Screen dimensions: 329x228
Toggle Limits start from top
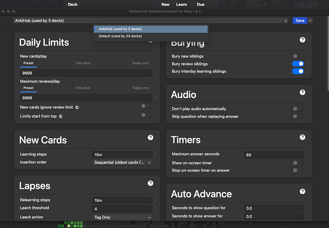(x=146, y=115)
